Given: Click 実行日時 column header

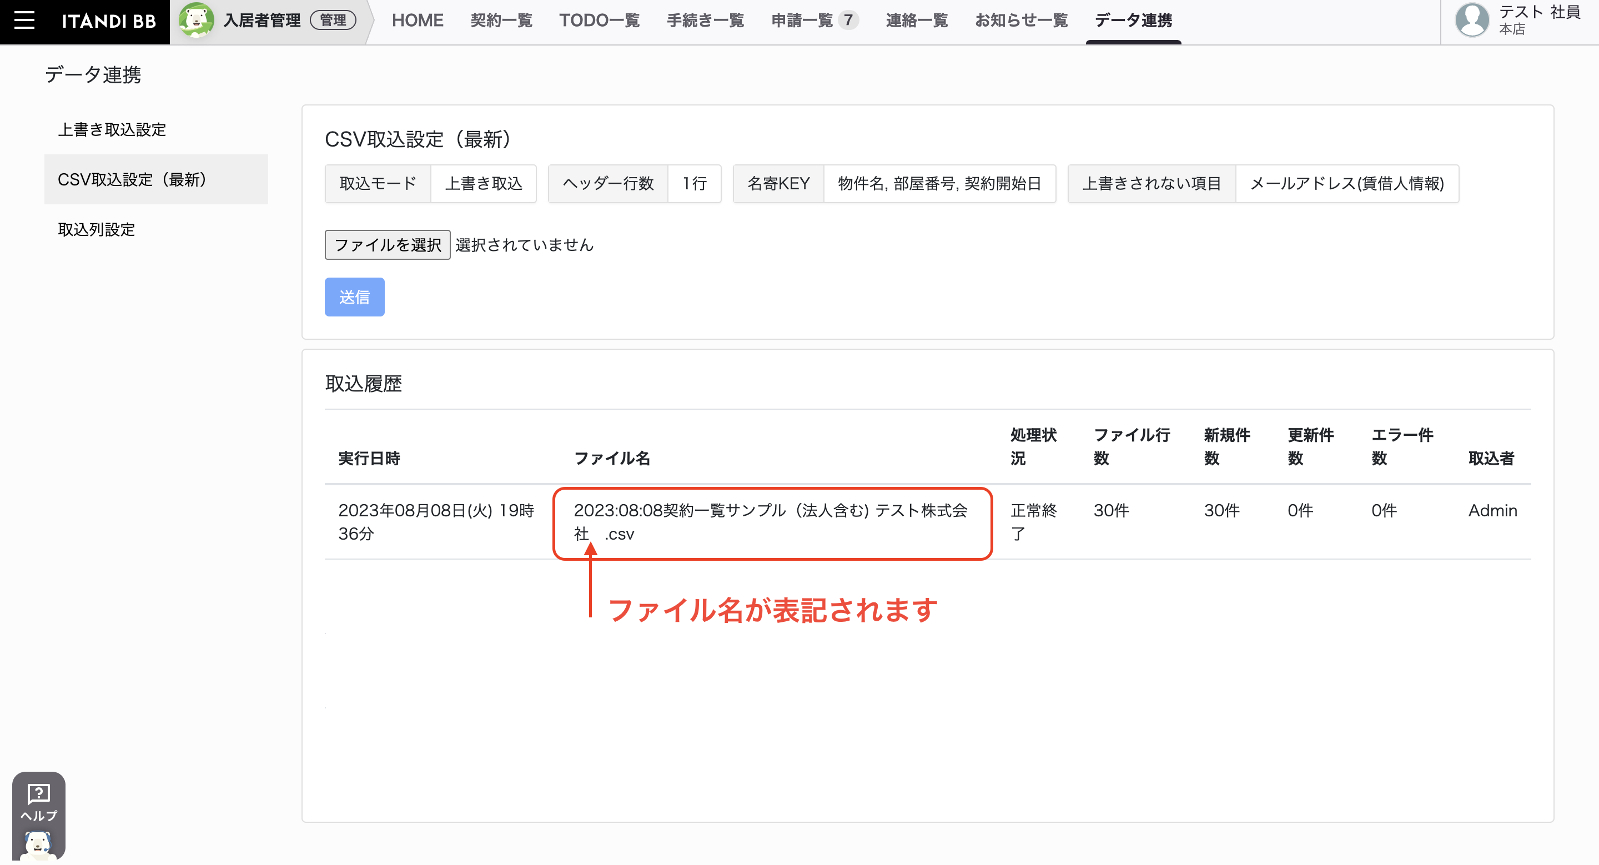Looking at the screenshot, I should [369, 459].
